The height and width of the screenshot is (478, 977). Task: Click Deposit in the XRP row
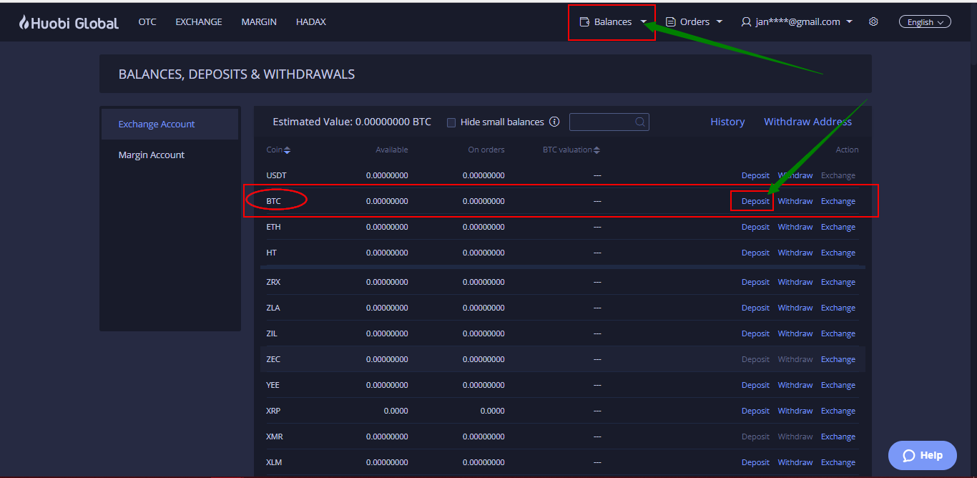point(755,411)
